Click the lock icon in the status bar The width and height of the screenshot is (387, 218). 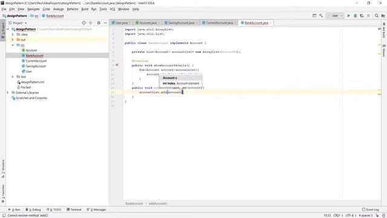click(x=377, y=216)
